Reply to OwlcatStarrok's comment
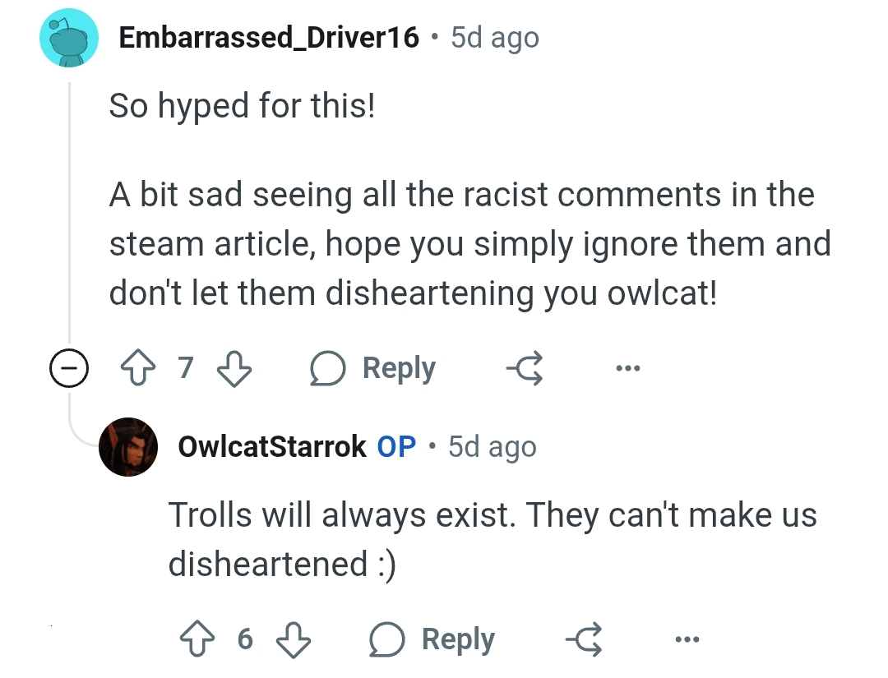The height and width of the screenshot is (678, 888). click(x=432, y=639)
